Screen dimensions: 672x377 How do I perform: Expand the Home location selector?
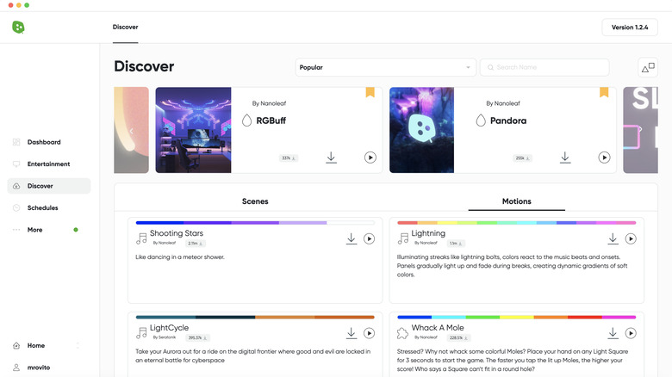(x=78, y=346)
